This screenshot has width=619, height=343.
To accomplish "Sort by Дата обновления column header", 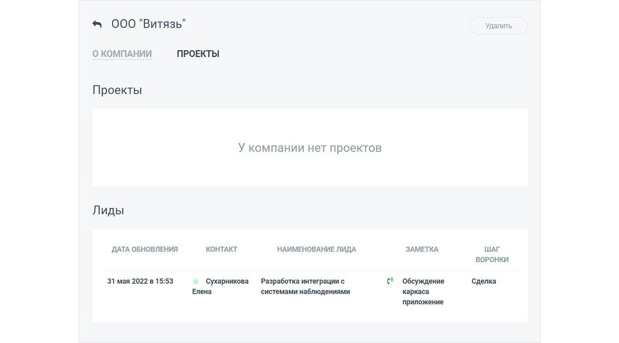I will [x=145, y=249].
